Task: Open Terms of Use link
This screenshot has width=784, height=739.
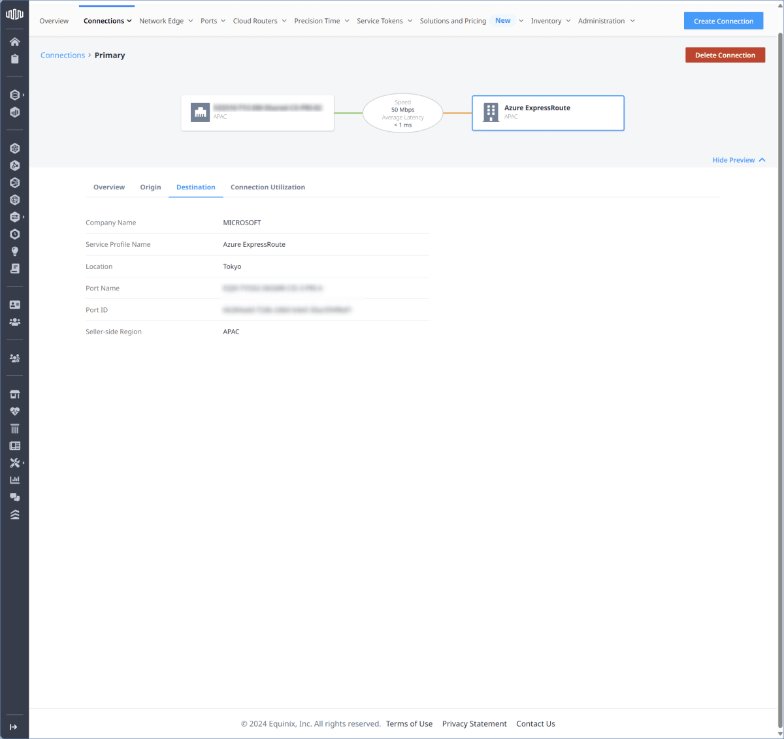Action: click(409, 723)
